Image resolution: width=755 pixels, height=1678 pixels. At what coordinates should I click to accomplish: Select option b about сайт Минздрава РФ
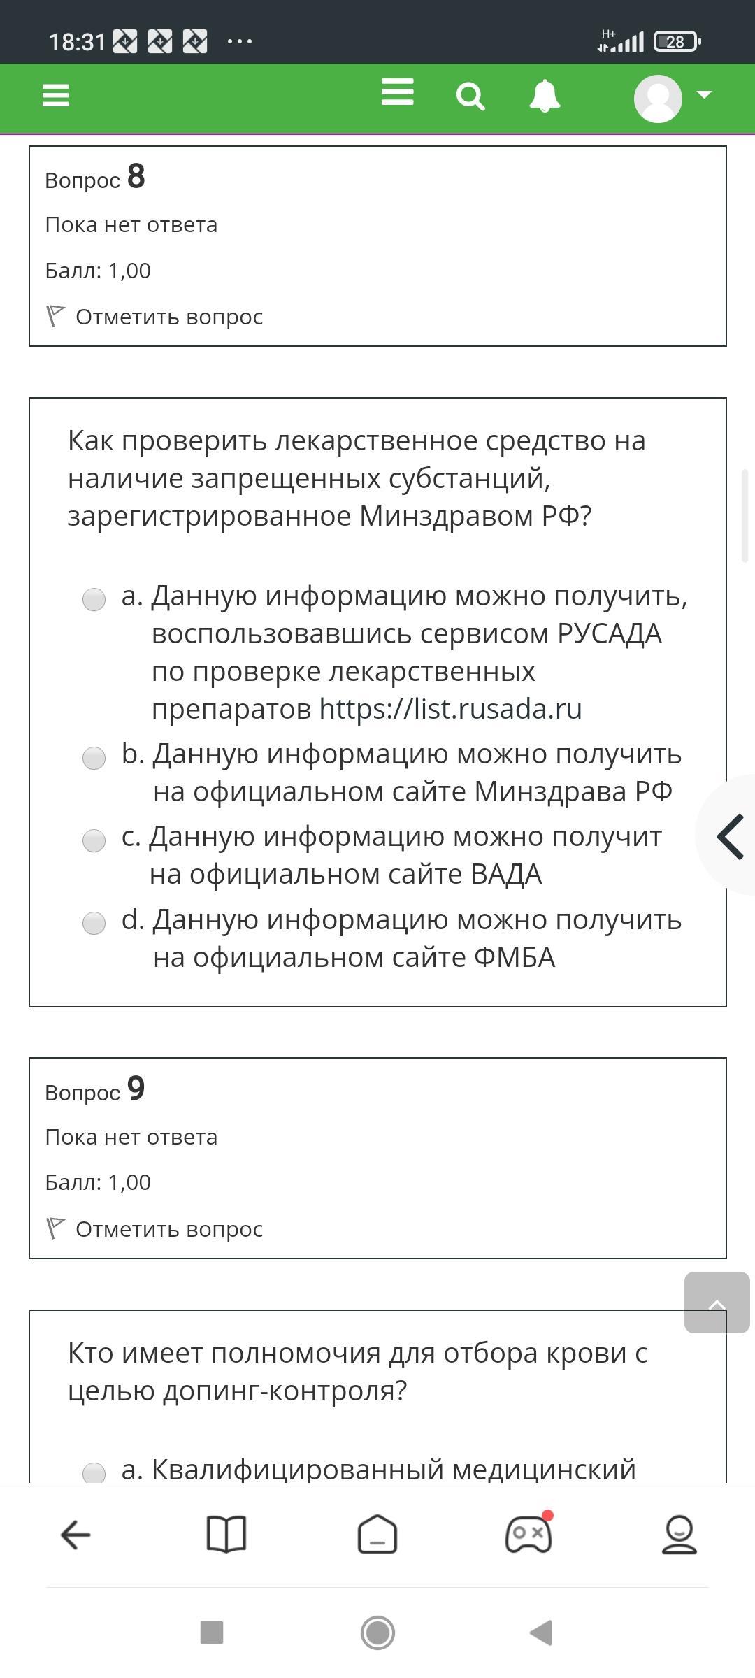click(x=94, y=758)
